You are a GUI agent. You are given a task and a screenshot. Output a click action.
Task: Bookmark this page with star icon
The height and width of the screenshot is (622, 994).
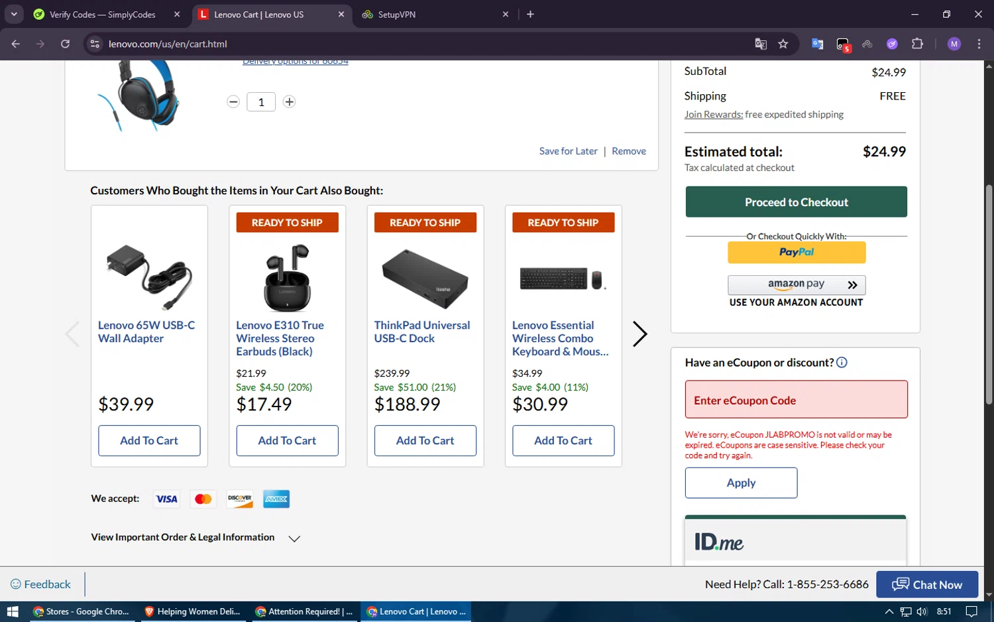783,44
